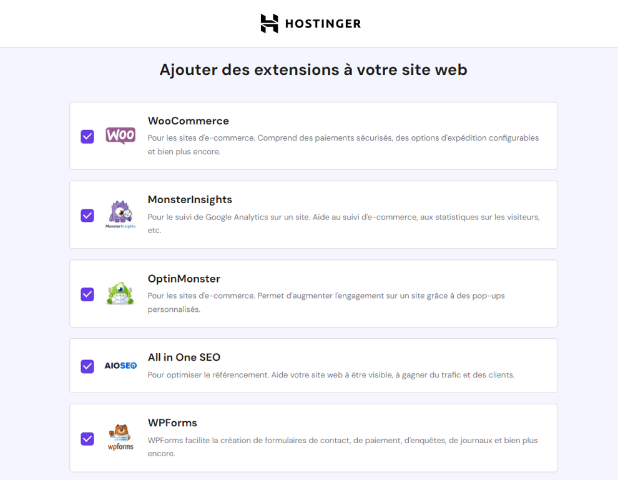Disable the OptinMonster checkbox
Screen dimensions: 618x480
pyautogui.click(x=87, y=294)
